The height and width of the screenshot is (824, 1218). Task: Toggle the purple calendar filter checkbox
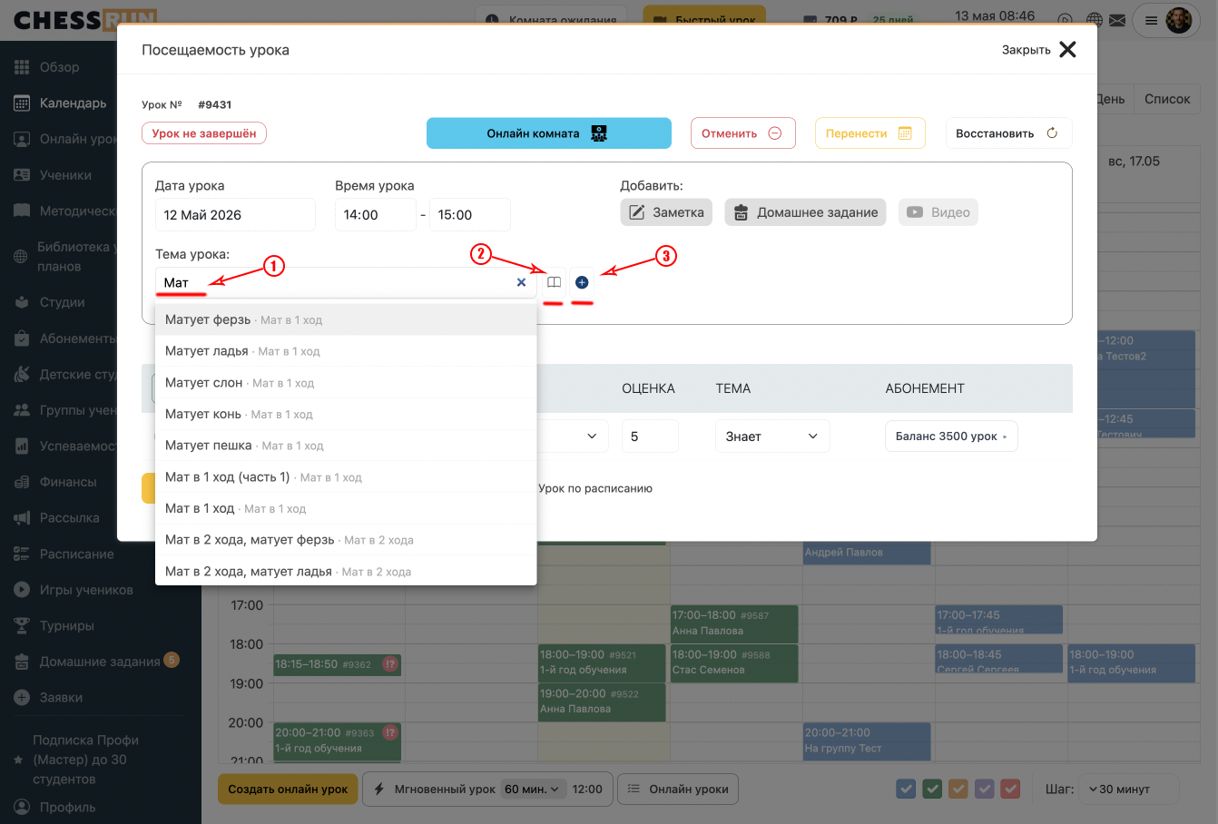pyautogui.click(x=985, y=789)
